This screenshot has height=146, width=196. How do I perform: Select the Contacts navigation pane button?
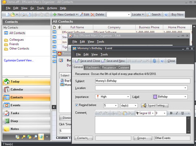pyautogui.click(x=26, y=97)
